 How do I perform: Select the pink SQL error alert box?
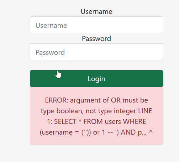(x=96, y=116)
